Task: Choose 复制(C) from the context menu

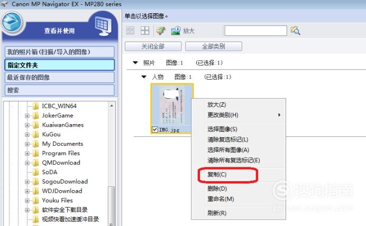Action: point(217,174)
